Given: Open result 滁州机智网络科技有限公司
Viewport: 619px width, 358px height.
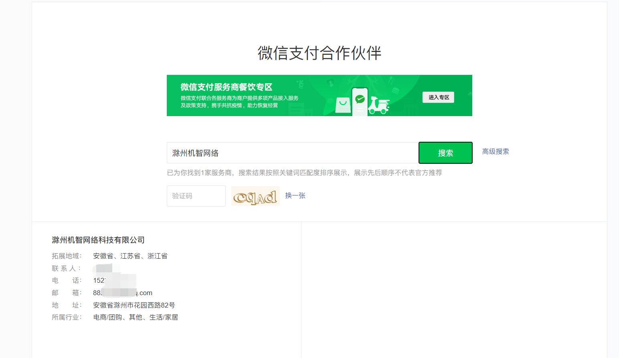Looking at the screenshot, I should point(98,240).
